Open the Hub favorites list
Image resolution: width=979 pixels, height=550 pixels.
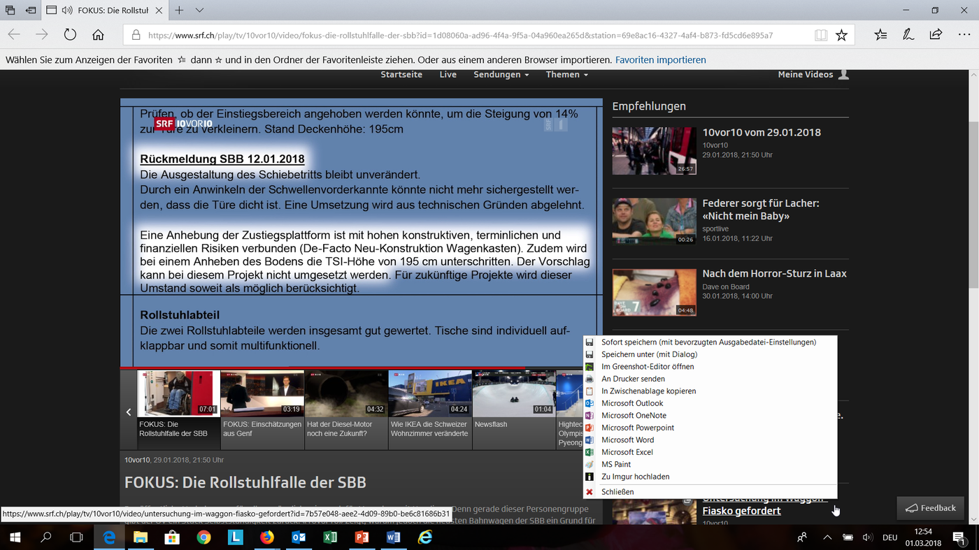click(880, 35)
